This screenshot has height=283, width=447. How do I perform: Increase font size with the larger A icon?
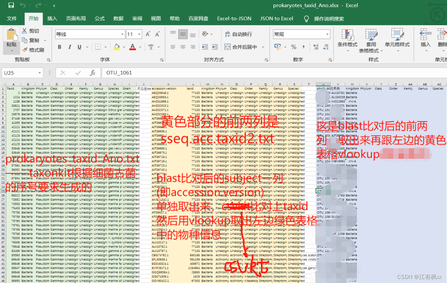pos(148,34)
